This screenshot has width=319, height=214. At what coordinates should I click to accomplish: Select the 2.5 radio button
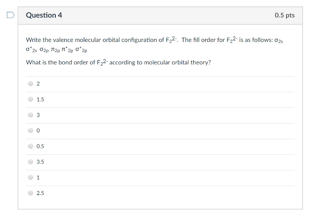click(x=31, y=193)
